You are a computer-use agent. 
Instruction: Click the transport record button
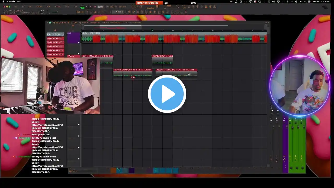tap(95, 7)
